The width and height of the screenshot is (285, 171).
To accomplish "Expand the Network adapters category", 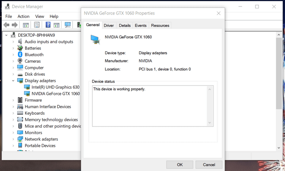I will pyautogui.click(x=13, y=139).
